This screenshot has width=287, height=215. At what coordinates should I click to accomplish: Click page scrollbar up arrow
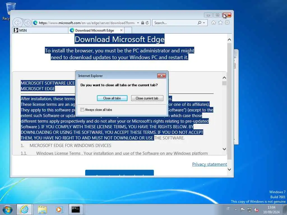pos(229,40)
